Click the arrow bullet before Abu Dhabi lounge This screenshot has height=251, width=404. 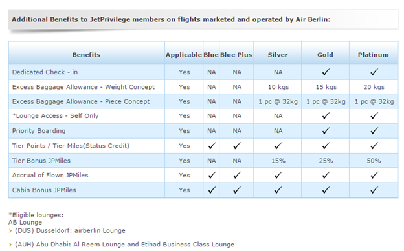[10, 245]
